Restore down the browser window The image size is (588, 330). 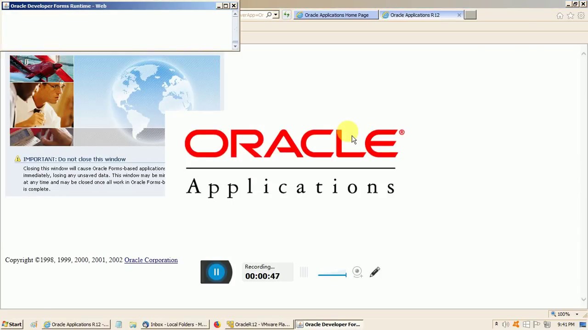coord(575,4)
